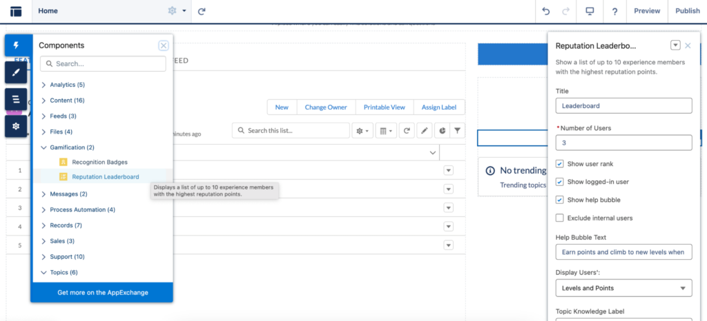Select the Components lightning bolt tab
The image size is (707, 321).
pos(17,45)
